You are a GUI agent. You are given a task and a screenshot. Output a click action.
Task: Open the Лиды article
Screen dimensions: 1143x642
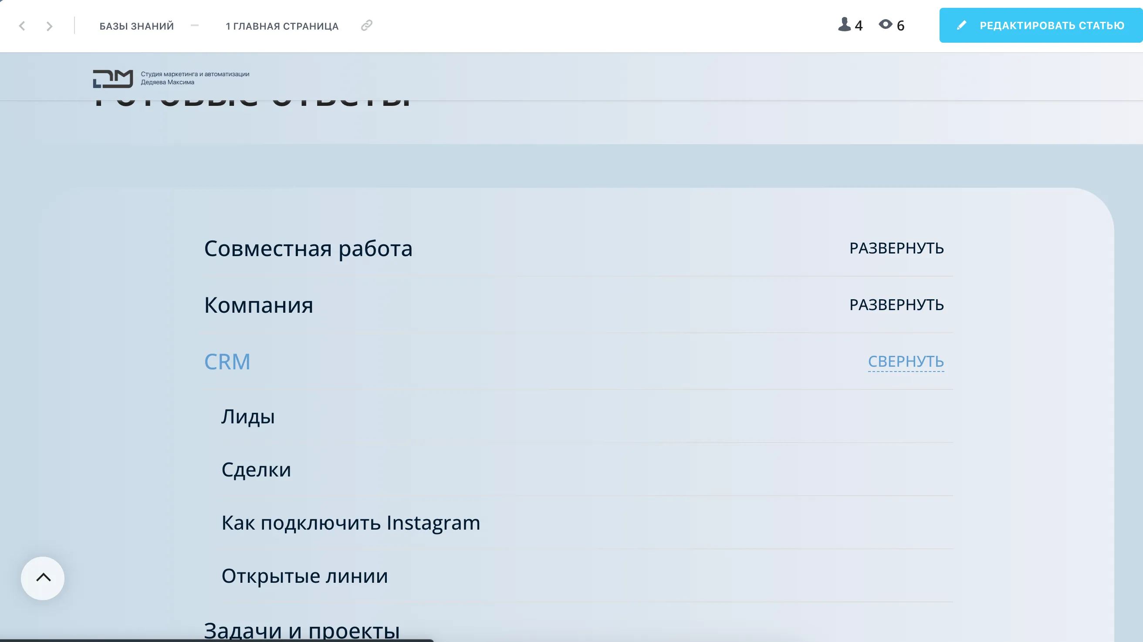click(248, 417)
